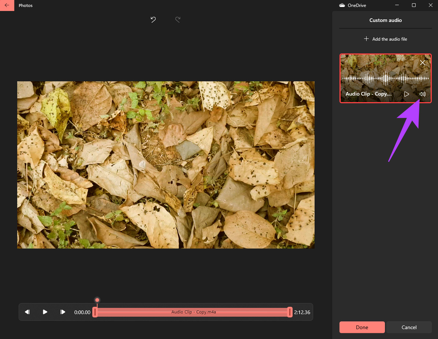The height and width of the screenshot is (339, 438).
Task: Step back one frame in playback bar
Action: [27, 312]
